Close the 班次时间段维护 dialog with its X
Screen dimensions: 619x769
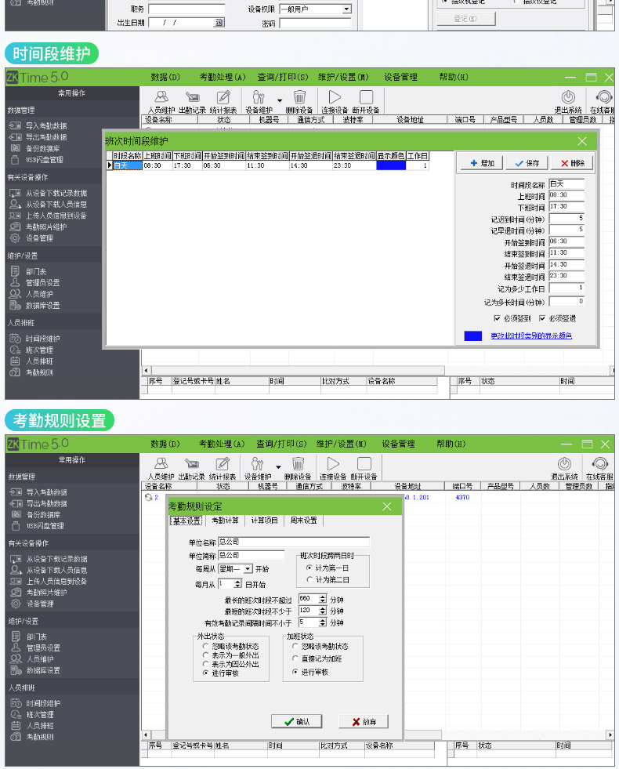click(582, 141)
